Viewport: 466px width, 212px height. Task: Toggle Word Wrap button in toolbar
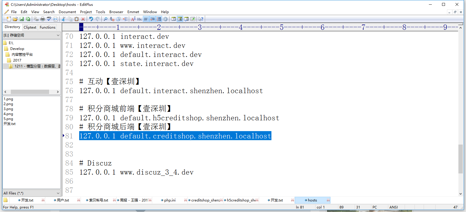coord(146,19)
